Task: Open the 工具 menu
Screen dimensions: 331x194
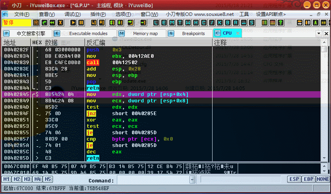Action: tap(244, 14)
